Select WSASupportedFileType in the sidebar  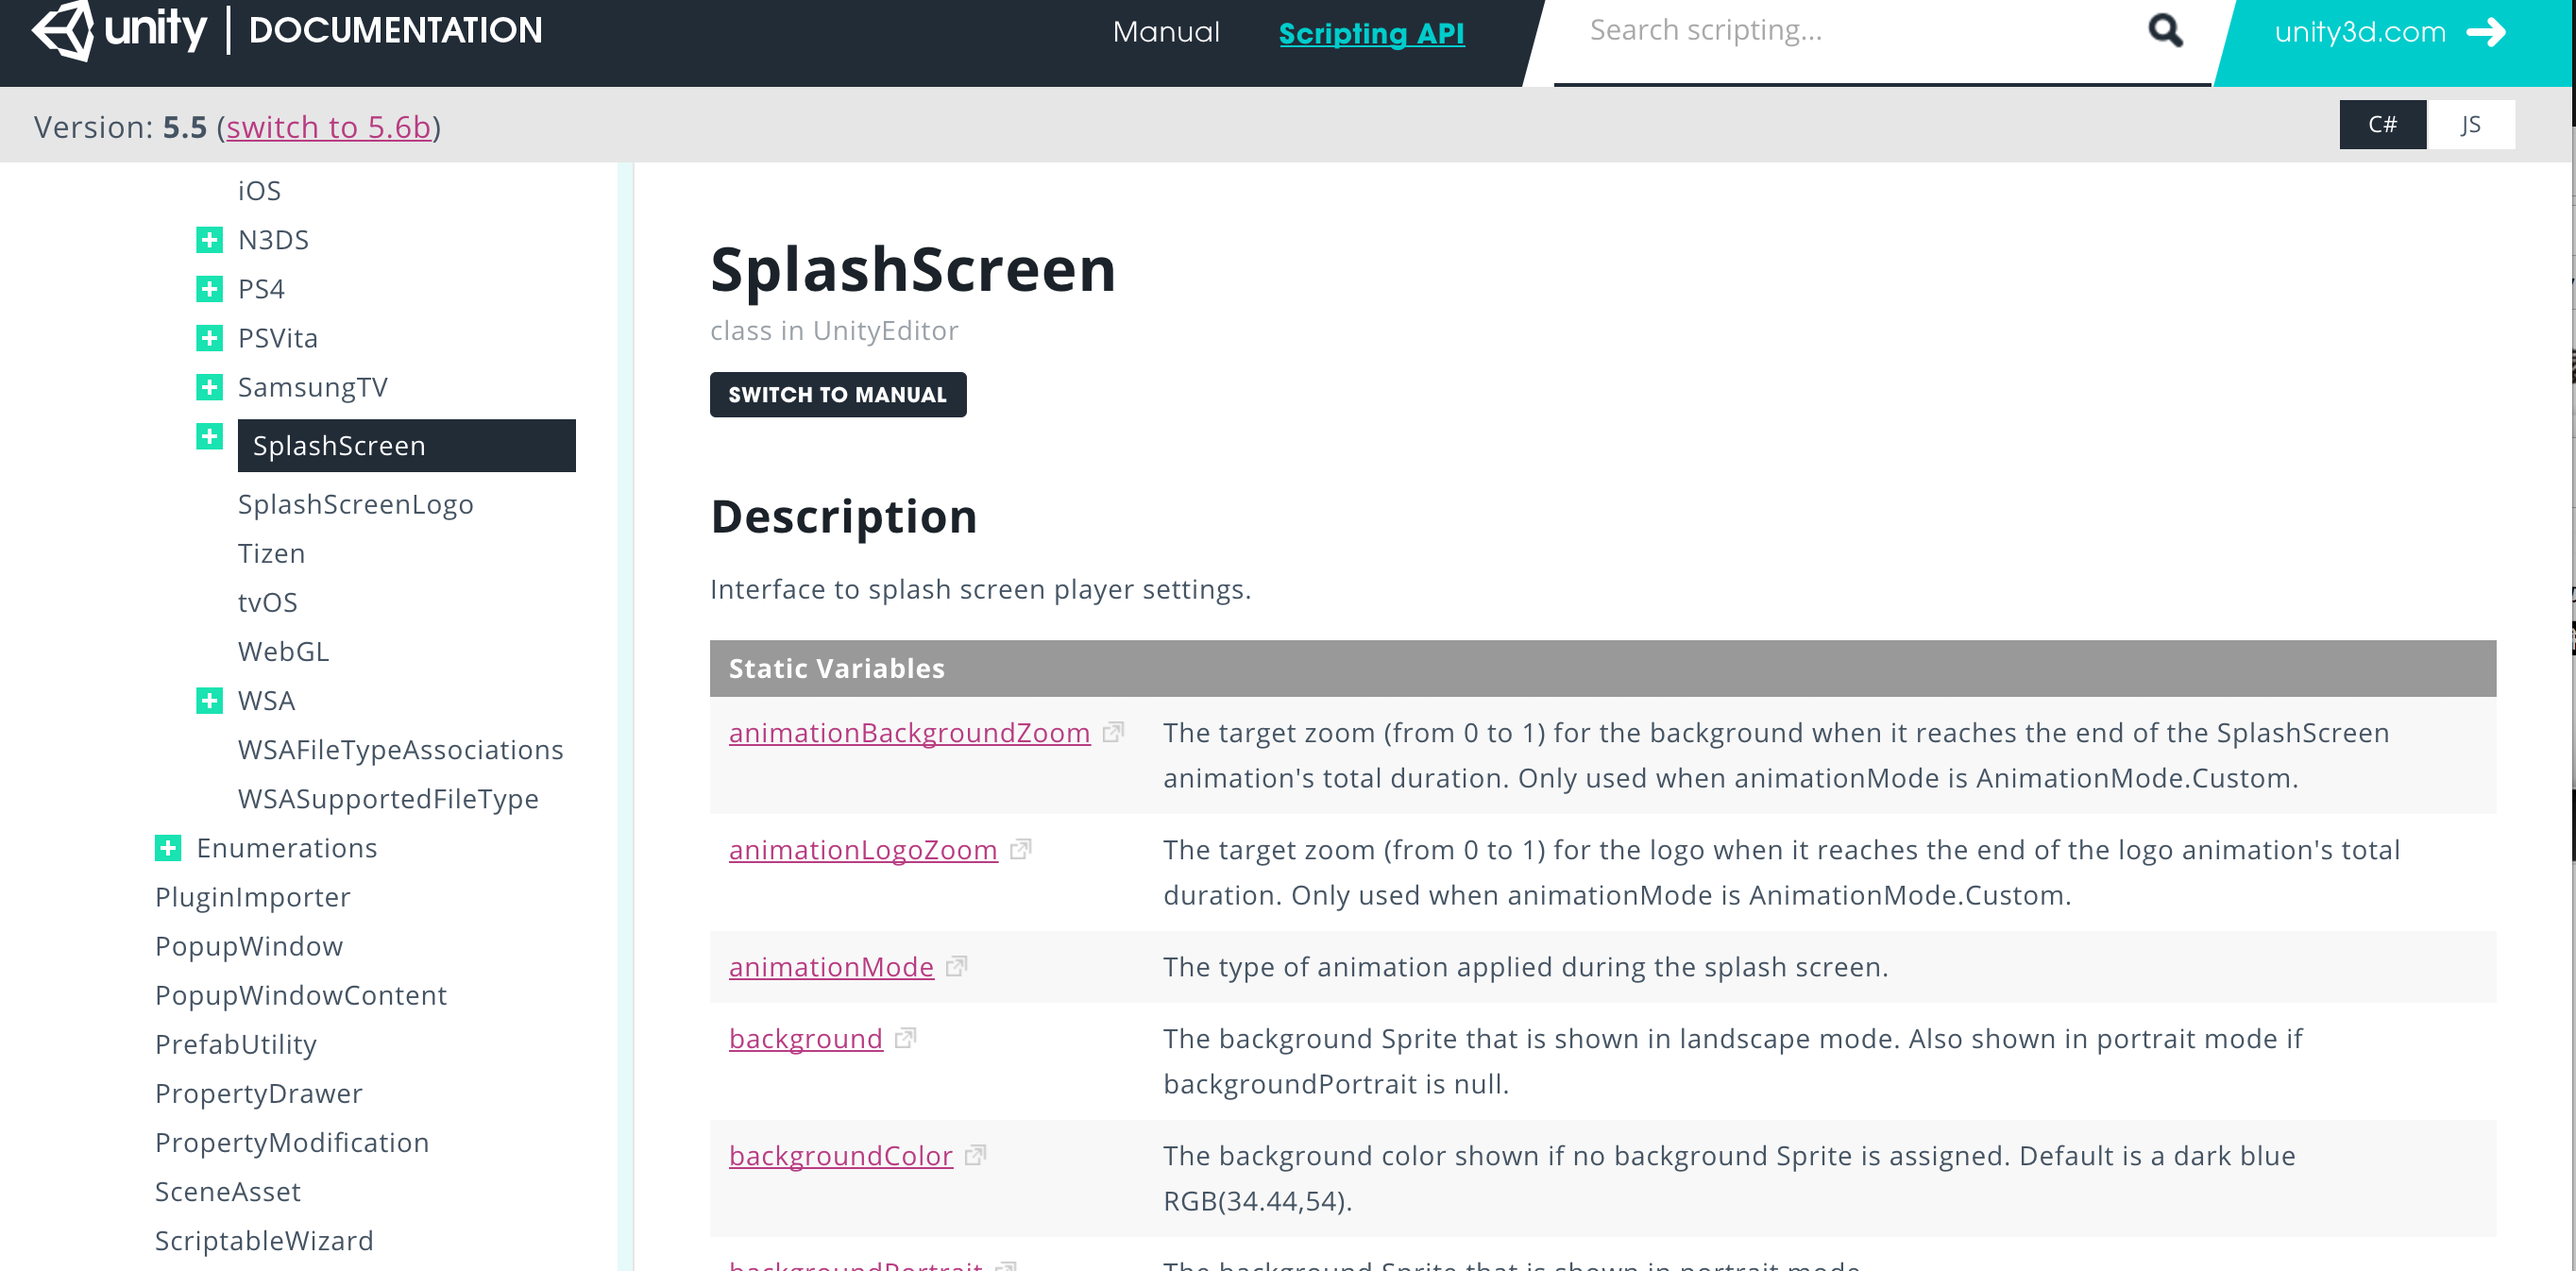click(x=388, y=799)
